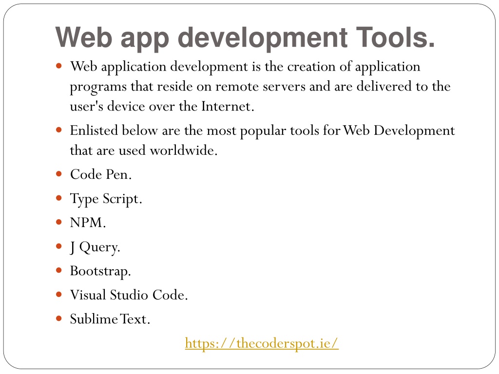The width and height of the screenshot is (499, 374).
Task: Select the 'Bootstrap.' list entry
Action: point(100,271)
